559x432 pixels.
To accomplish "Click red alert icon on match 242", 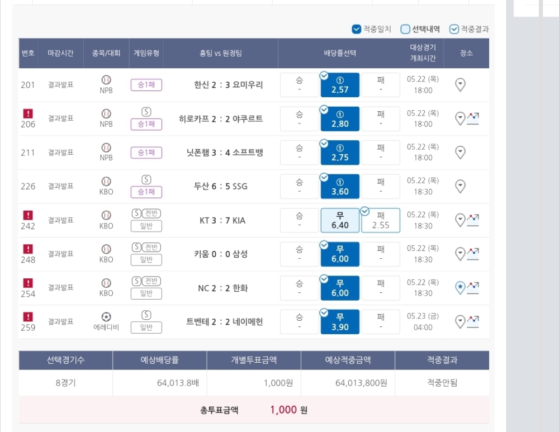I will coord(28,215).
